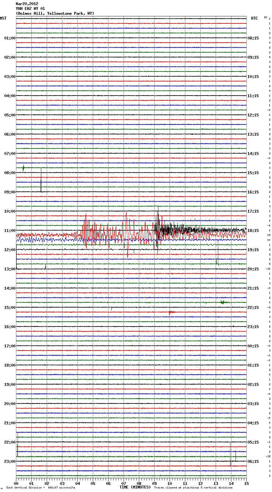This screenshot has width=272, height=492.
Task: Click the 16:15 UTC time label
Action: pyautogui.click(x=253, y=192)
